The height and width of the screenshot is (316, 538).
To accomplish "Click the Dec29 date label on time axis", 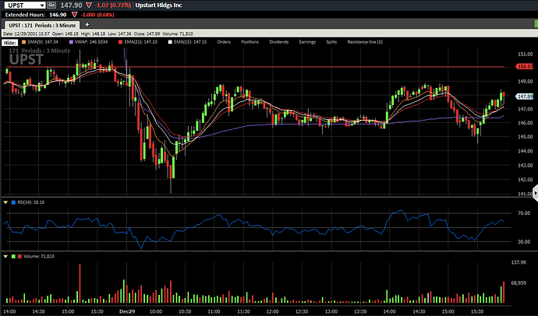I will (127, 311).
